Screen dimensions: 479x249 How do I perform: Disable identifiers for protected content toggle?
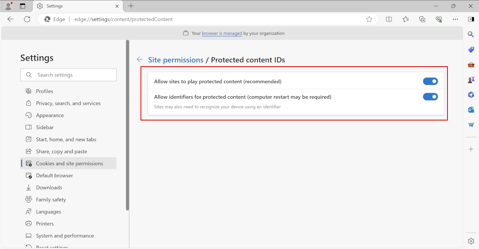pyautogui.click(x=430, y=97)
